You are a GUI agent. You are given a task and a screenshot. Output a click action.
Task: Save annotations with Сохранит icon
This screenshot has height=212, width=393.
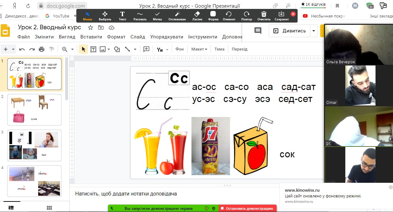(281, 16)
